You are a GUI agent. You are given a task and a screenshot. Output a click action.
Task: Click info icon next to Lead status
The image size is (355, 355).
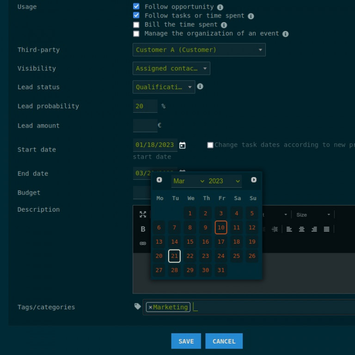coord(200,86)
